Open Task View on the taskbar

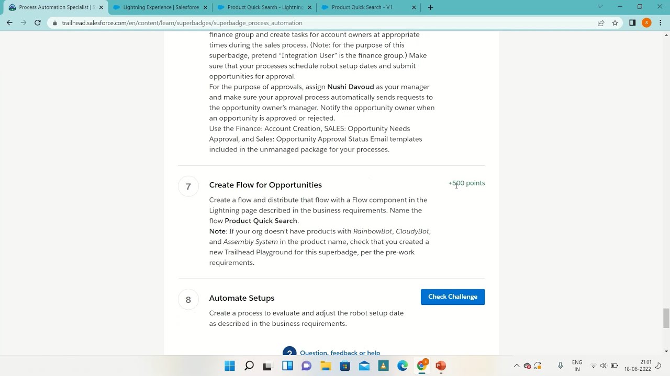267,366
